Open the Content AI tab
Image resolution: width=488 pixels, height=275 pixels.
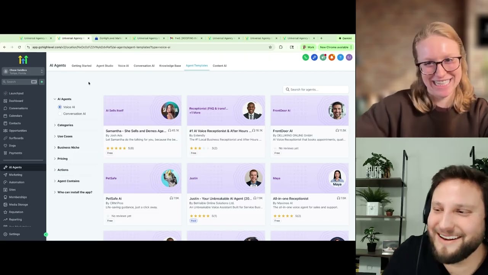click(220, 66)
